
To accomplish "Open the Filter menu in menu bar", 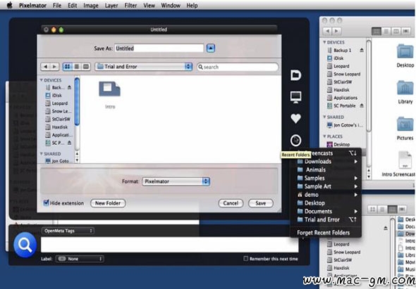I will (x=130, y=6).
